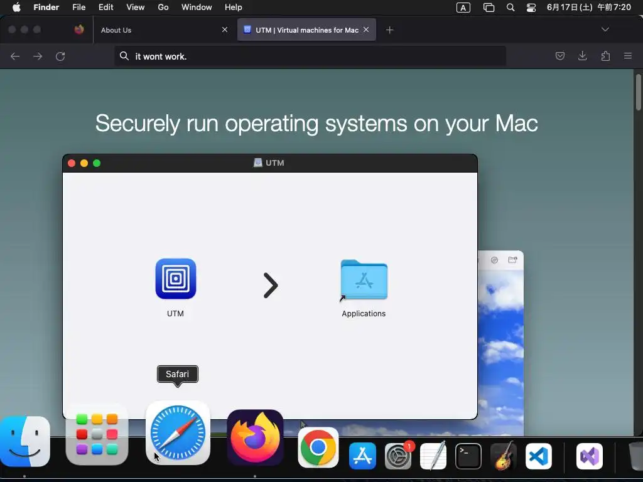
Task: Open the Help menu
Action: [234, 8]
